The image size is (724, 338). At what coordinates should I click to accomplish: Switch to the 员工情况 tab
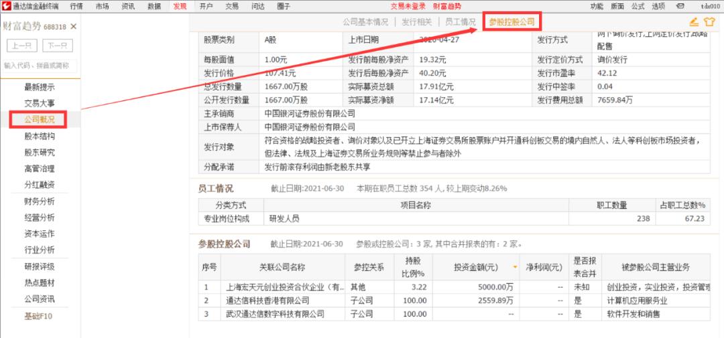click(460, 21)
